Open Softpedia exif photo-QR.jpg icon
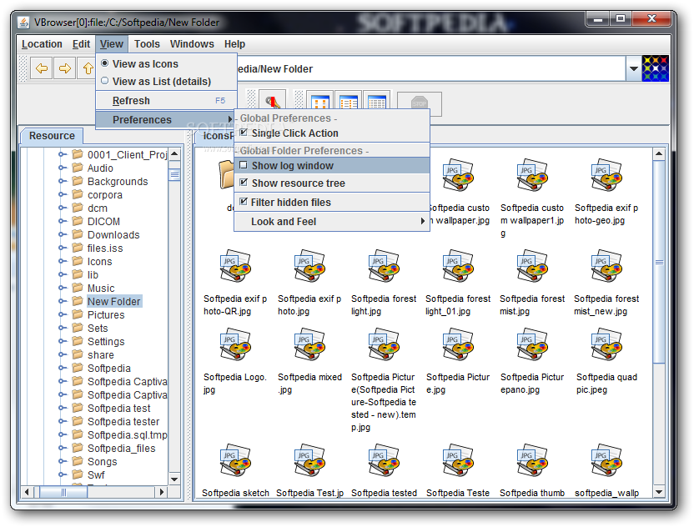 point(235,267)
